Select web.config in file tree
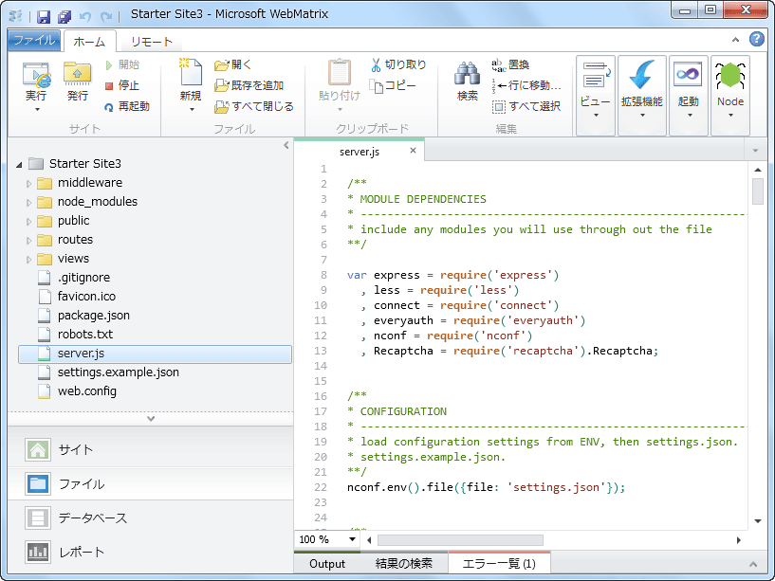Viewport: 775px width, 581px height. pyautogui.click(x=87, y=391)
